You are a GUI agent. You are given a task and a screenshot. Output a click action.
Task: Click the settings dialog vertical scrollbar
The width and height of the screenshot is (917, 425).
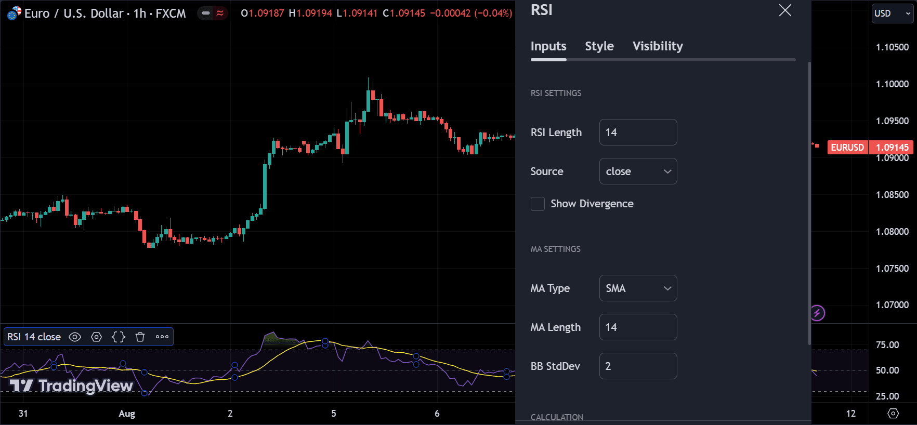809,203
